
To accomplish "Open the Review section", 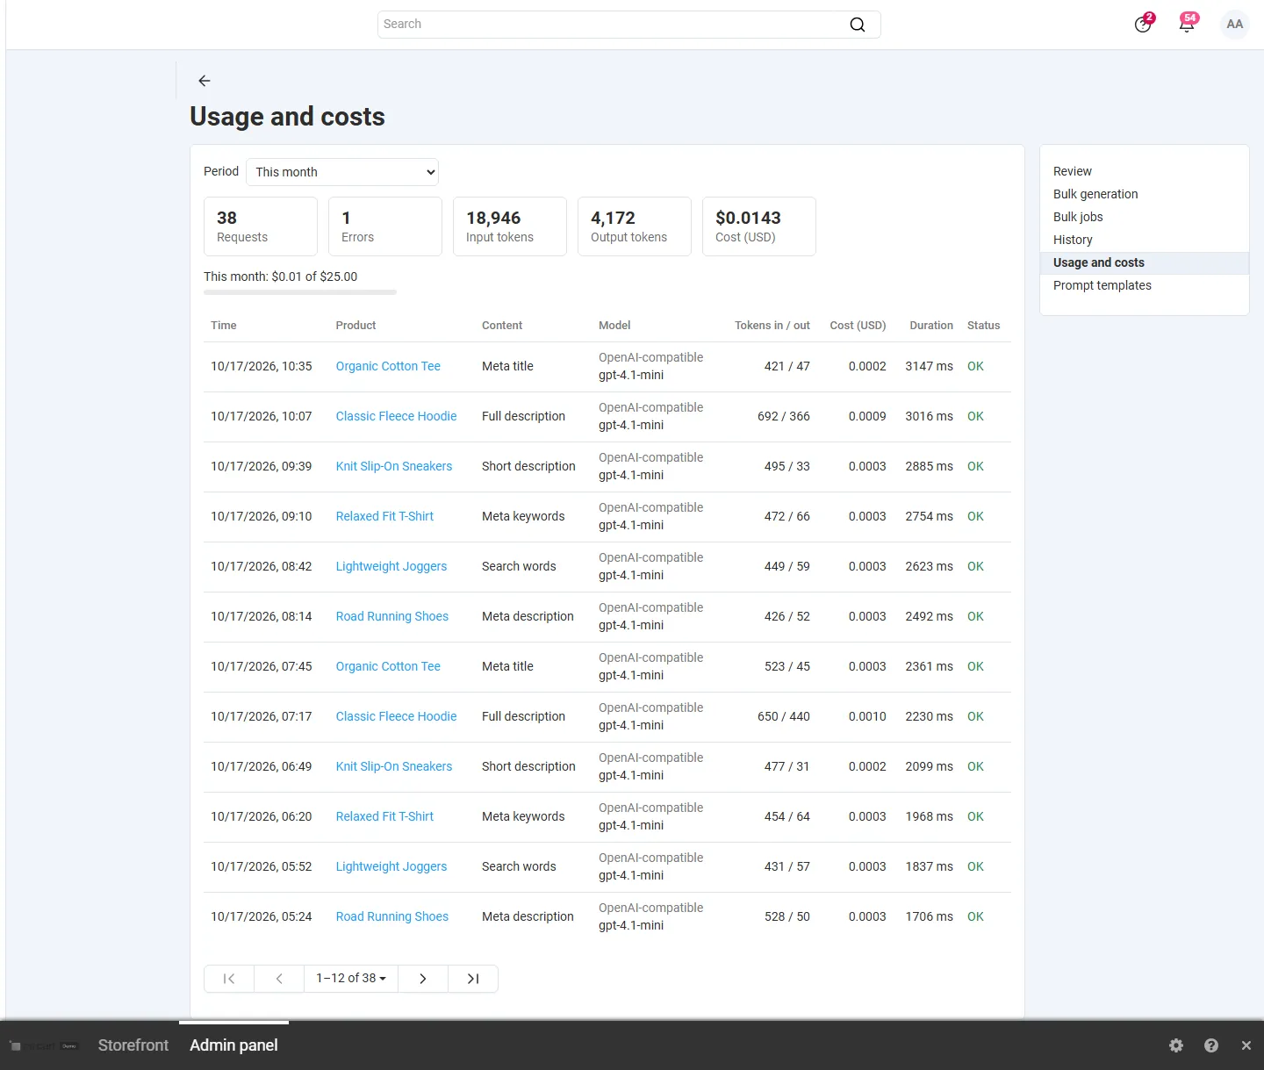I will 1073,171.
